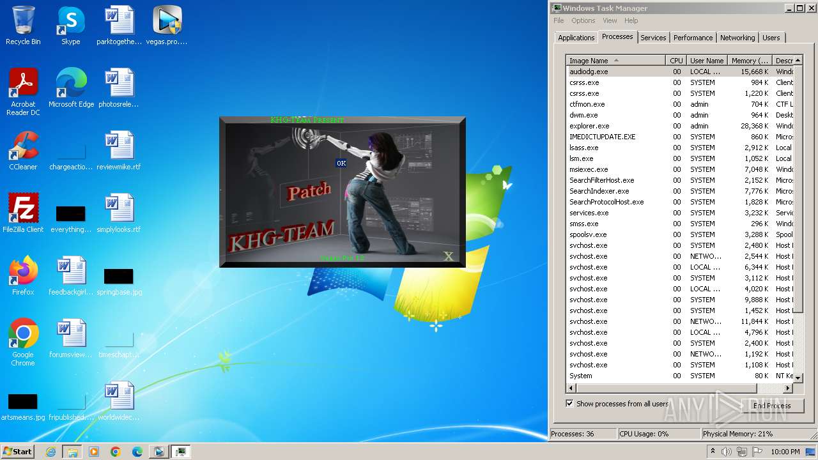Click the process list scroll-down arrow

[798, 378]
